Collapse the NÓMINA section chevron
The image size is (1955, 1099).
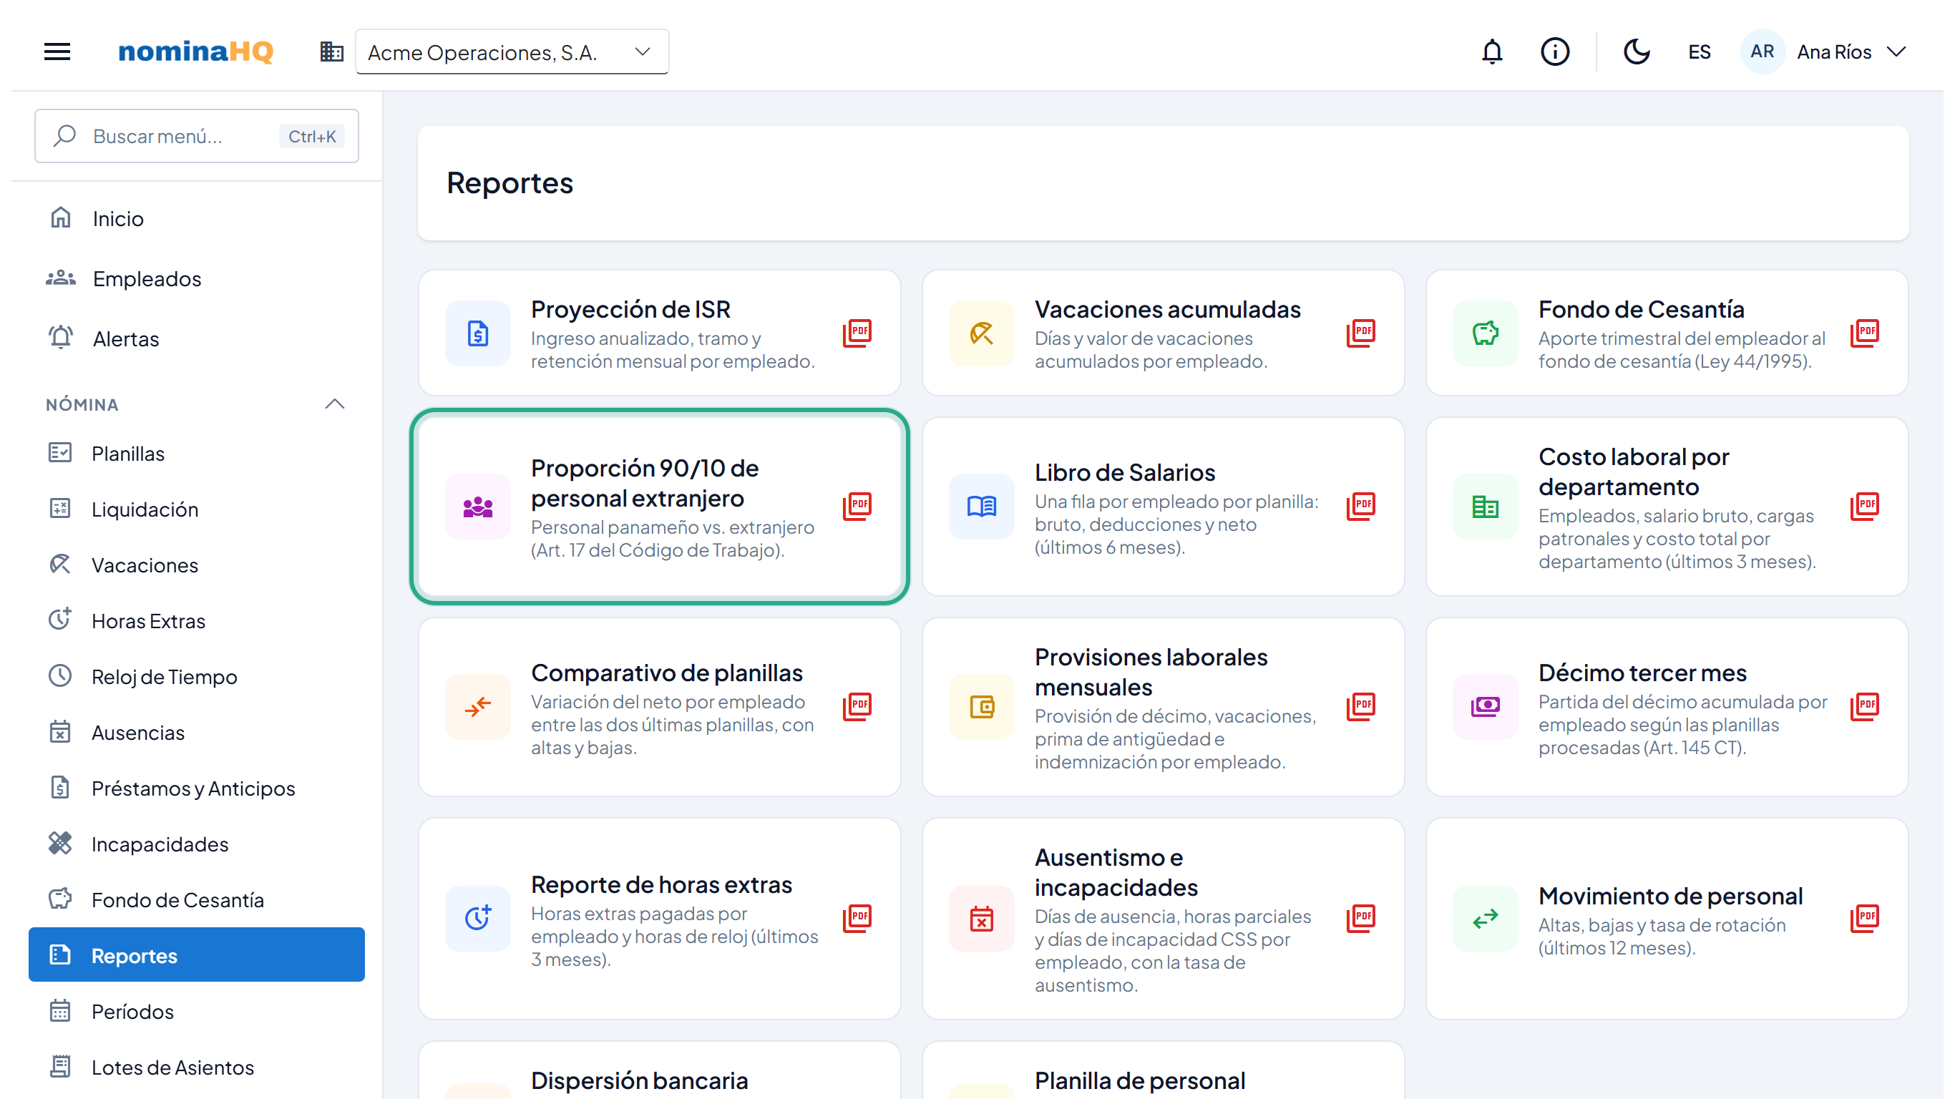tap(335, 404)
